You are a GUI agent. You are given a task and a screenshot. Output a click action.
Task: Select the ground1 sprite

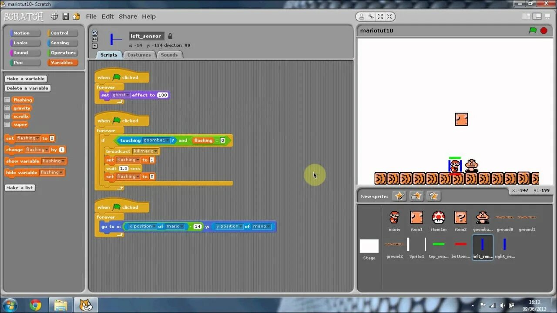(527, 220)
